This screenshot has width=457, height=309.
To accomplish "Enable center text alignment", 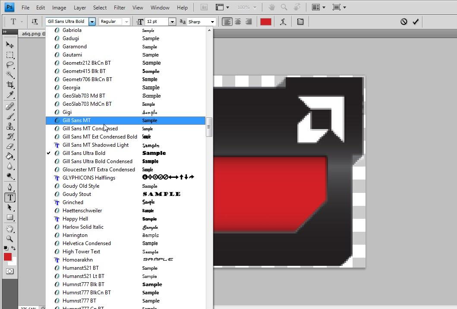I will pos(238,22).
